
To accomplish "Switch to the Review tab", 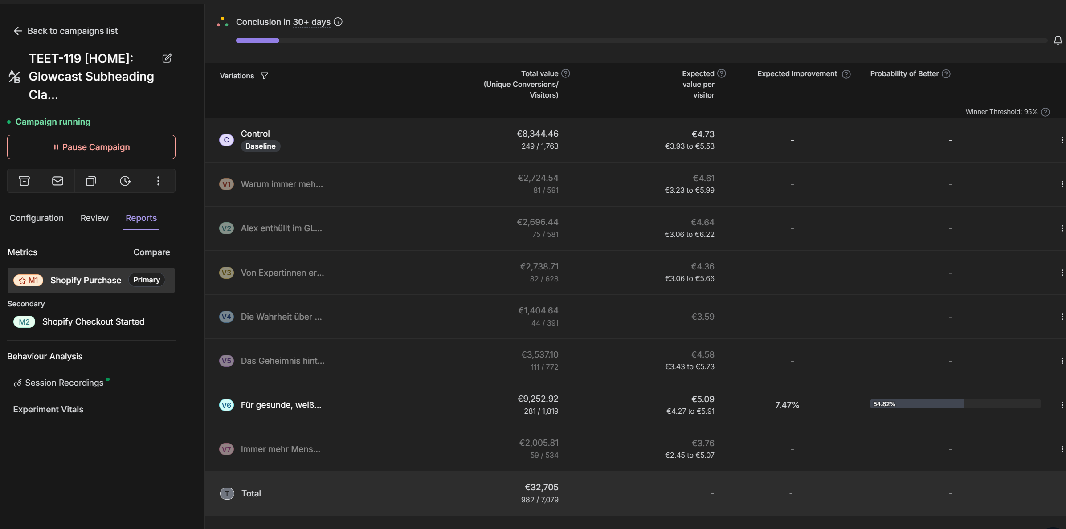I will click(94, 218).
